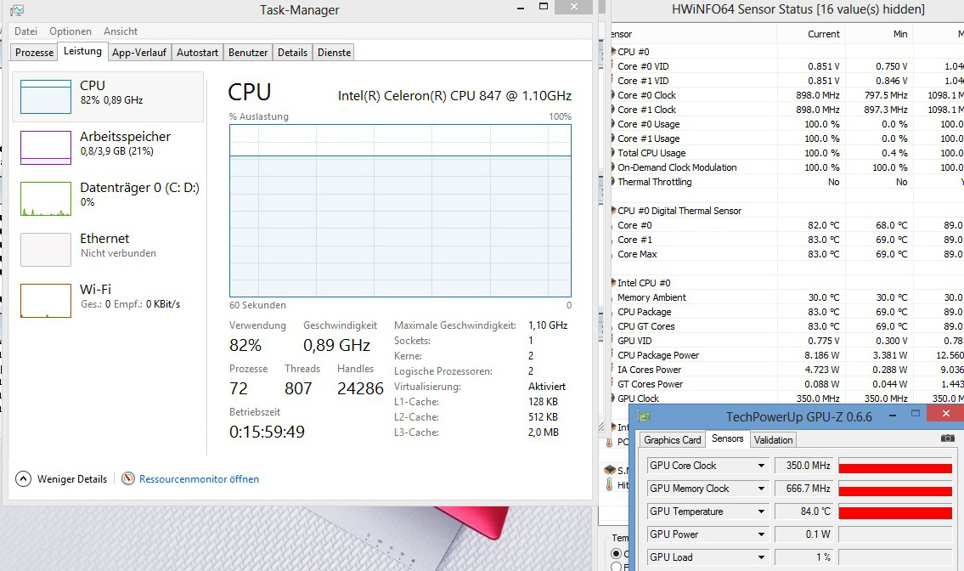Screen dimensions: 964x571
Task: Click the GPU Core Clock 350.0 MHz value field
Action: pyautogui.click(x=803, y=466)
